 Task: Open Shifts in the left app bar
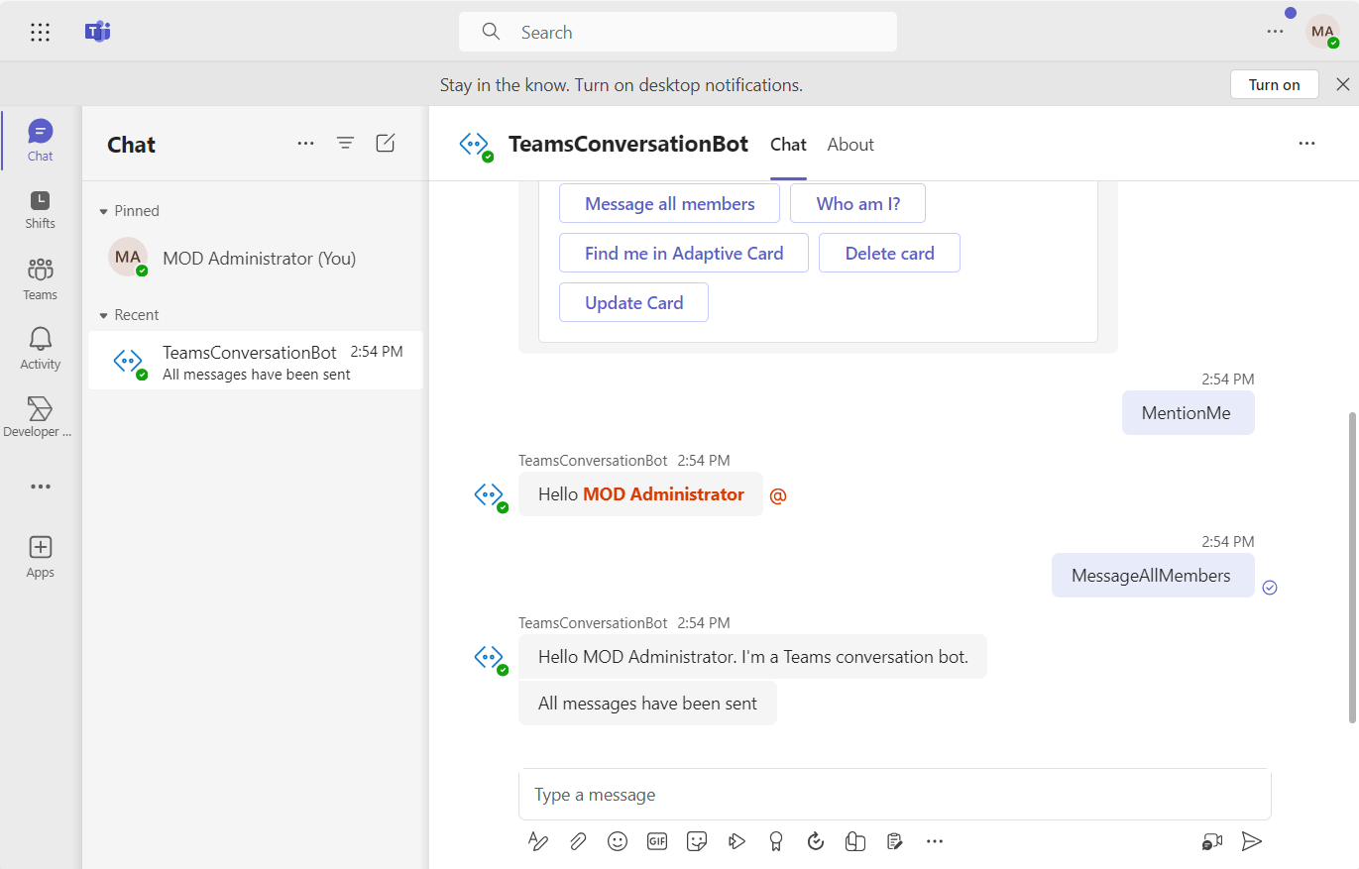click(x=40, y=209)
